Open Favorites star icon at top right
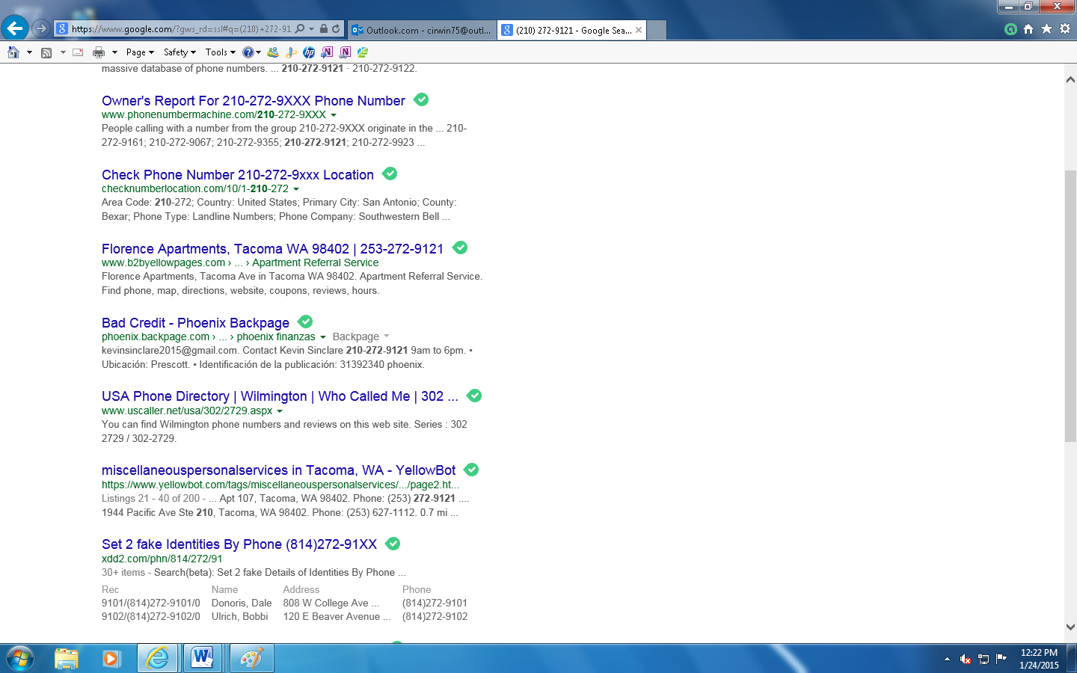This screenshot has width=1077, height=673. click(1046, 28)
